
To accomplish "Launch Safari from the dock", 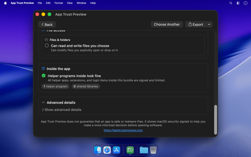I will tap(107, 150).
